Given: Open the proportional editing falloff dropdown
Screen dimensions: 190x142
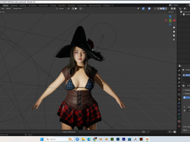Looking at the screenshot, I should coord(84,9).
